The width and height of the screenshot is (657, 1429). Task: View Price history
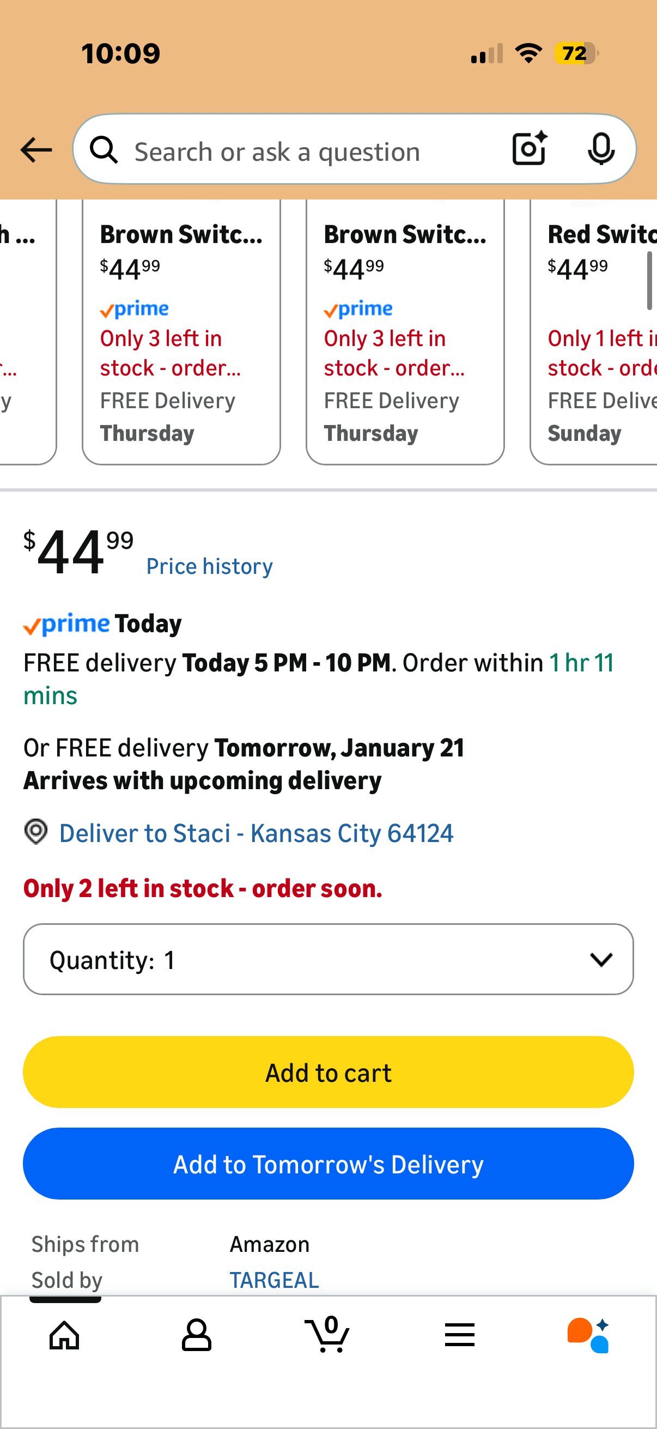click(209, 565)
